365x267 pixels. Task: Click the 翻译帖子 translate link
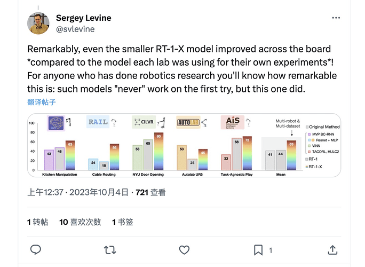pos(42,101)
